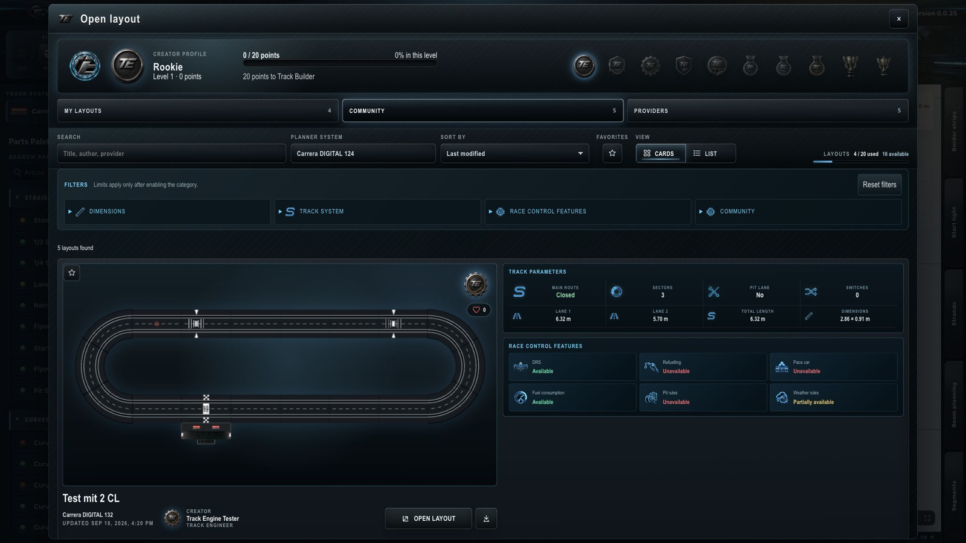
Task: Close the Open layout dialog
Action: point(898,19)
